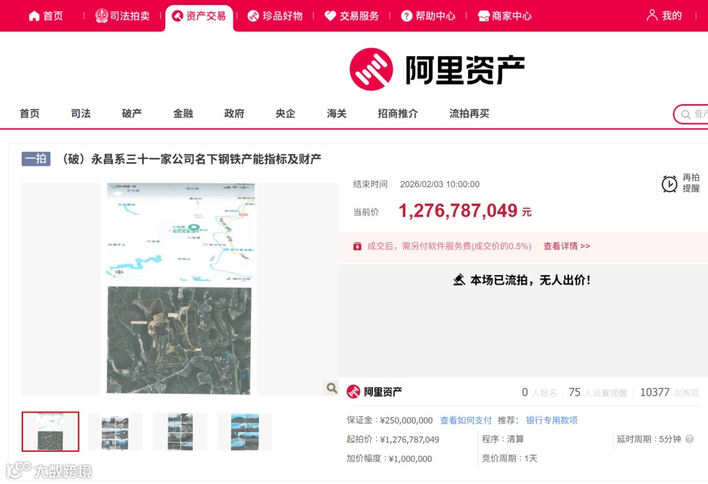Click the 起拍价 ¥1,276,787,049 text

click(x=393, y=440)
